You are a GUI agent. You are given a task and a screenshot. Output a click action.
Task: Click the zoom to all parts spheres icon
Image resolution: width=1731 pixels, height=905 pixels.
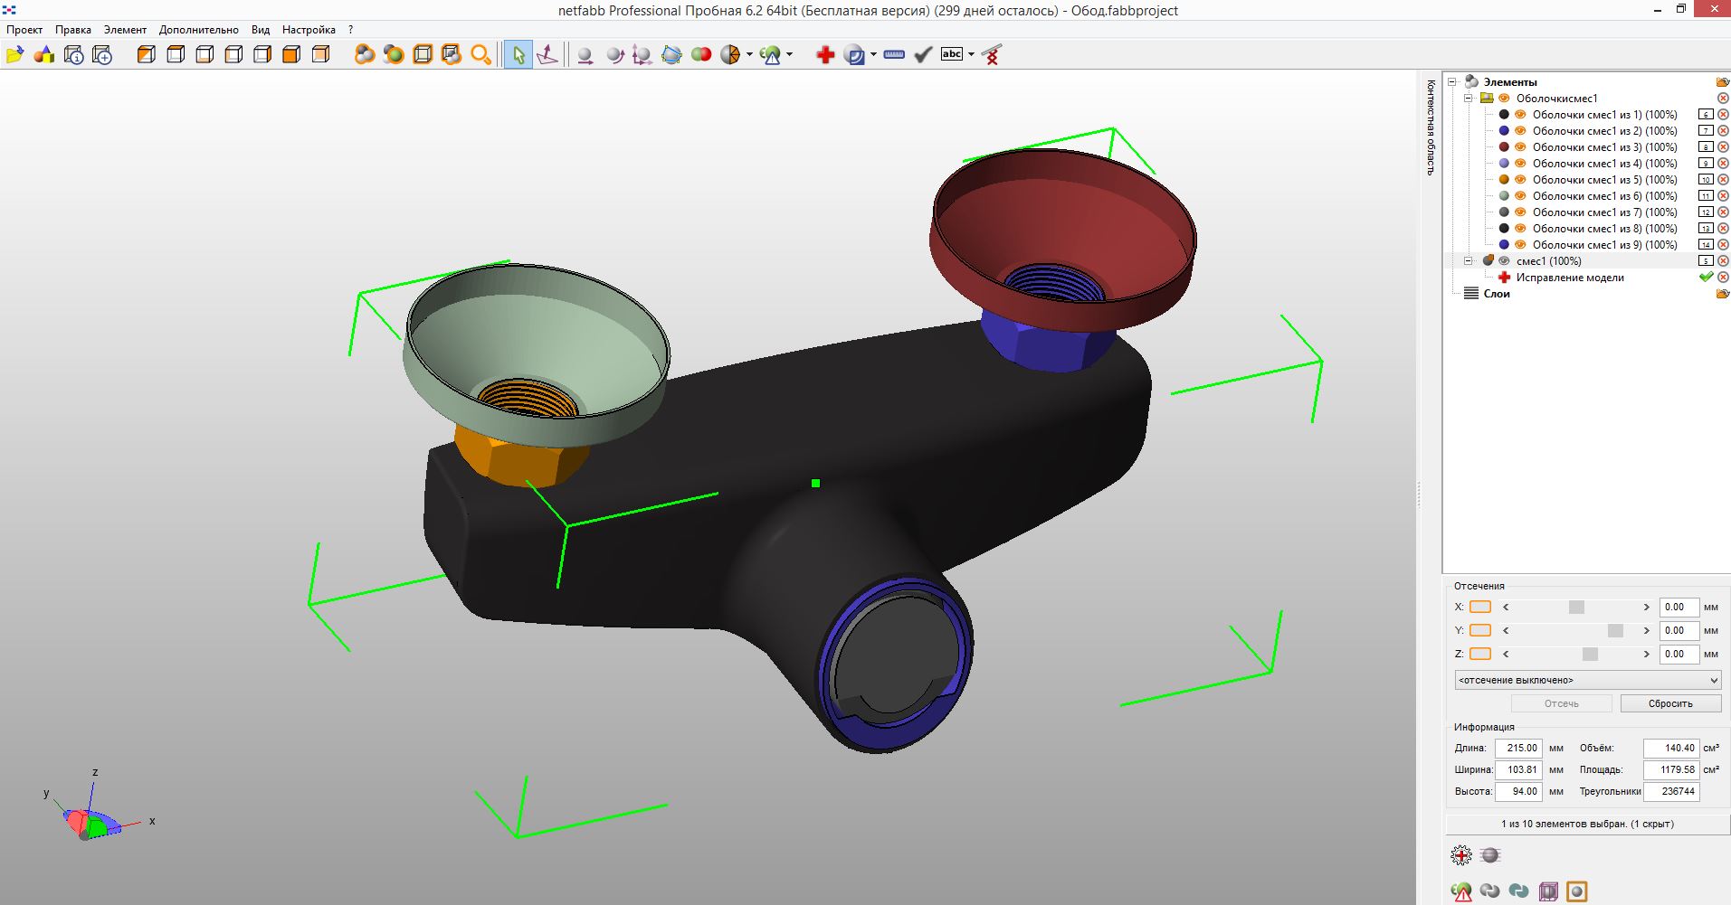click(364, 55)
